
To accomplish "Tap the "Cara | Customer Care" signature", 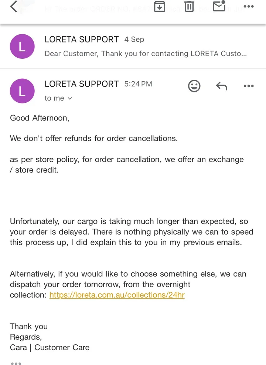I will 50,347.
